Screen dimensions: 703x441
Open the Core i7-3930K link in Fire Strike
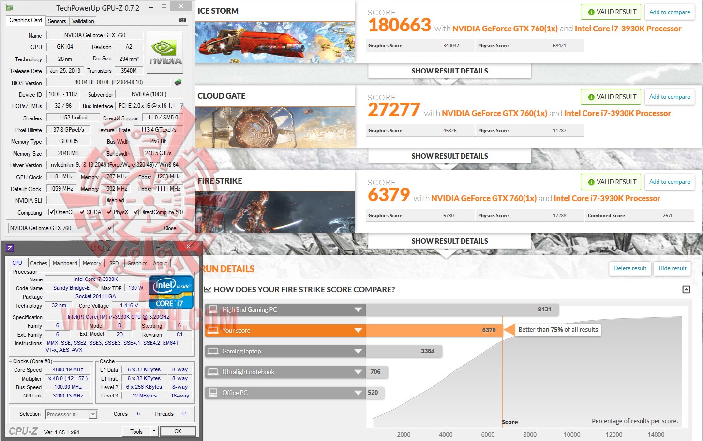point(607,198)
